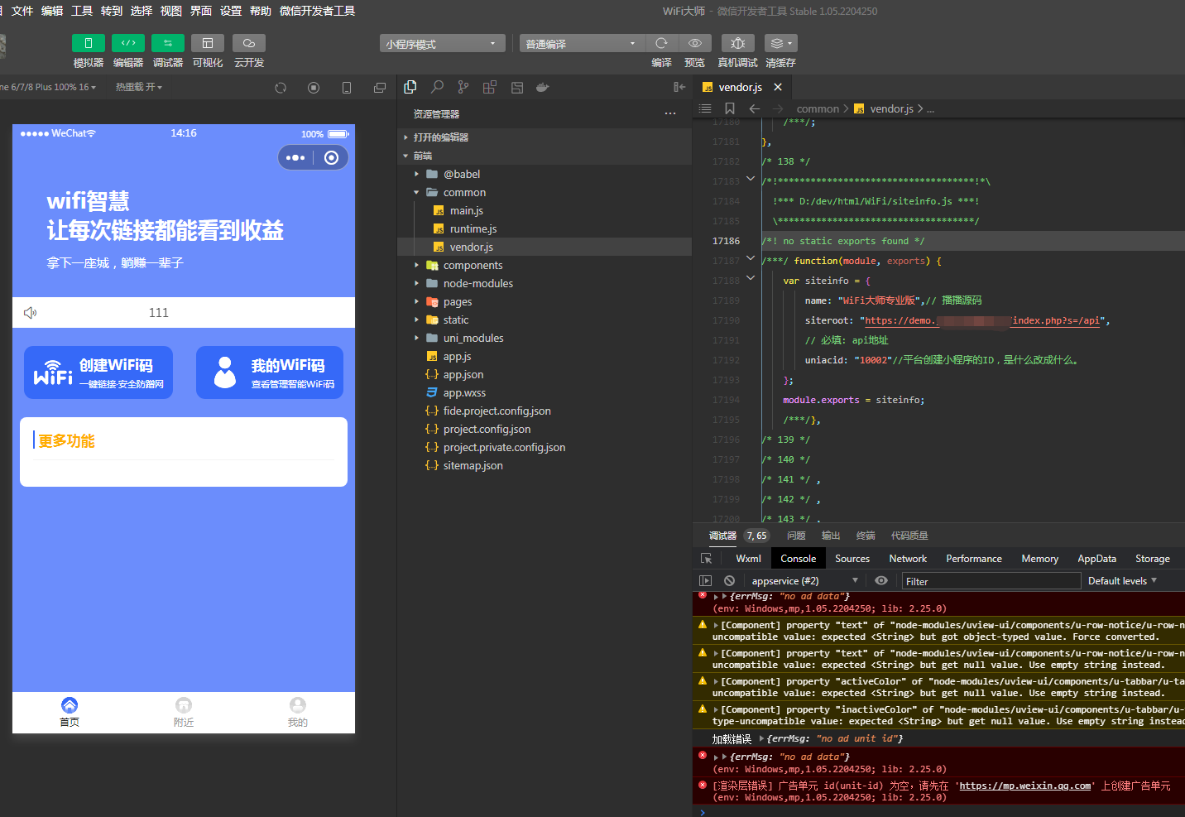The image size is (1185, 817).
Task: Switch to the Wxml devtools tab
Action: coord(748,559)
